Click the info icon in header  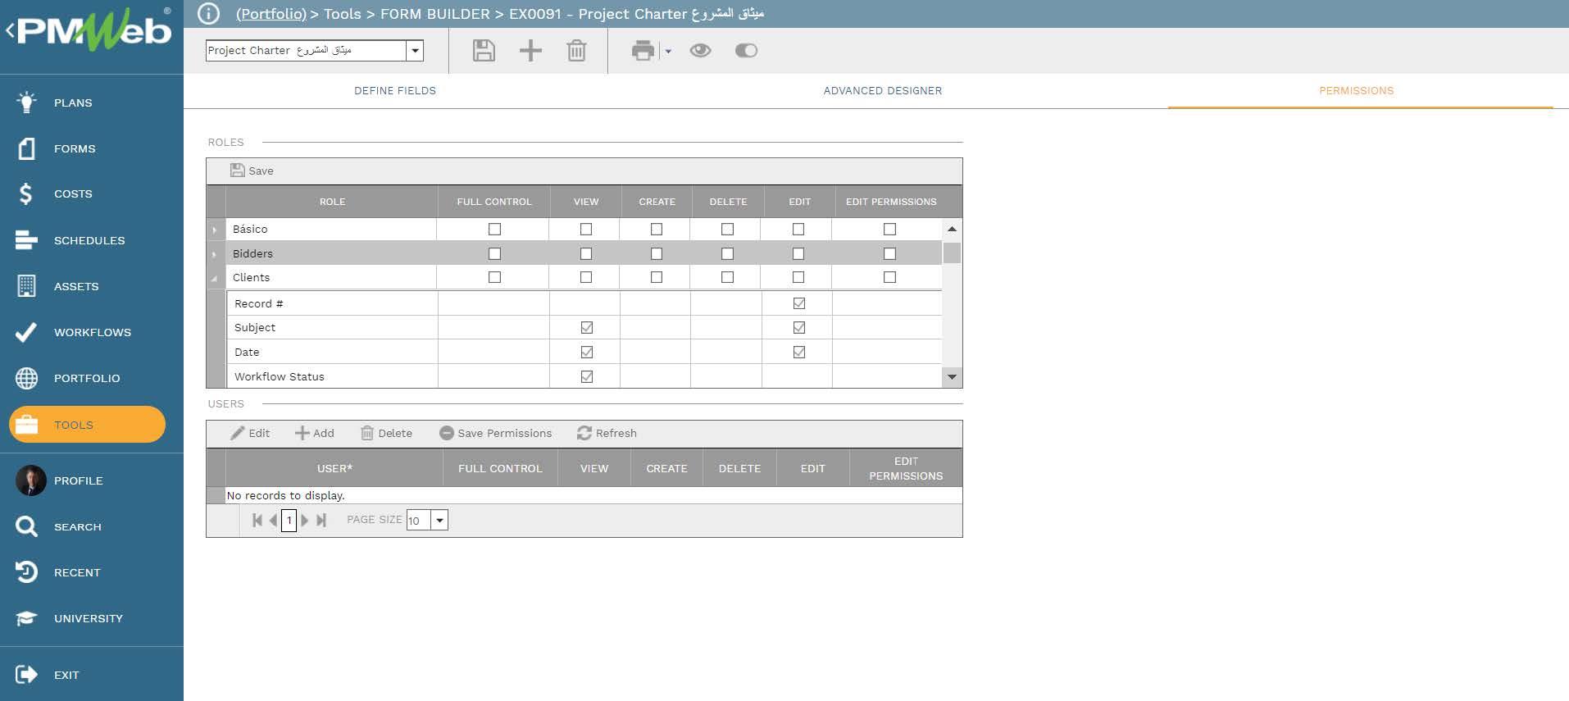point(209,14)
